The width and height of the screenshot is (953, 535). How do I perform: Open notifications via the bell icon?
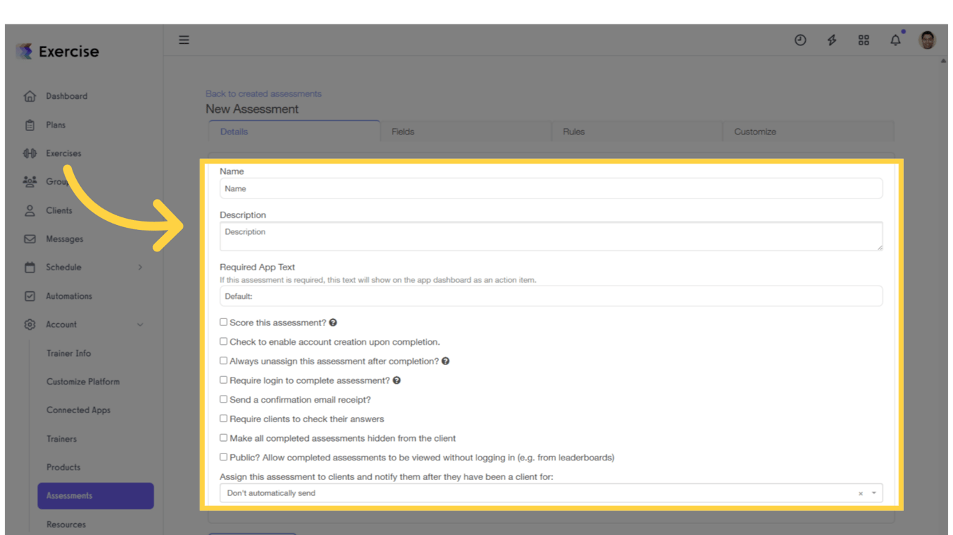(895, 40)
